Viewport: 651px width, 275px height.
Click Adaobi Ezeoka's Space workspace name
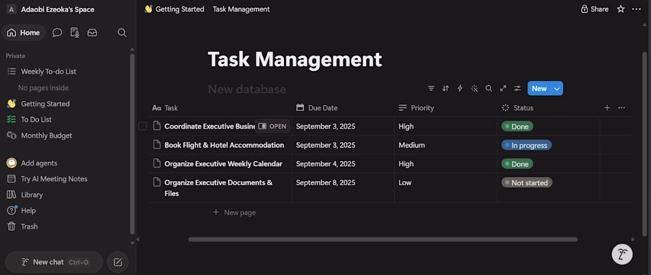point(58,9)
